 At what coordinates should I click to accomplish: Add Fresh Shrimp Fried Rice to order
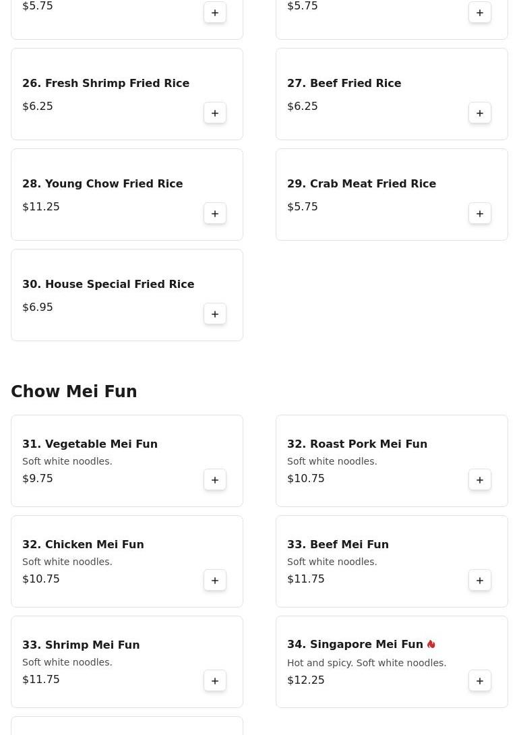click(215, 113)
